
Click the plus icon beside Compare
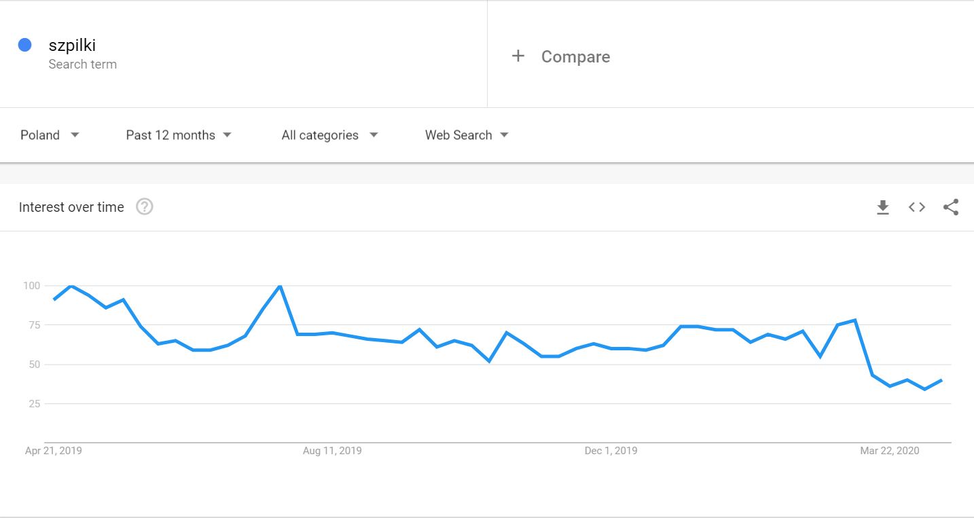click(x=518, y=56)
